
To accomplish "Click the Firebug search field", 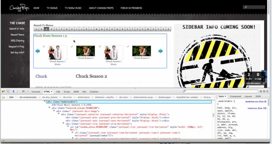I will pos(220,91).
